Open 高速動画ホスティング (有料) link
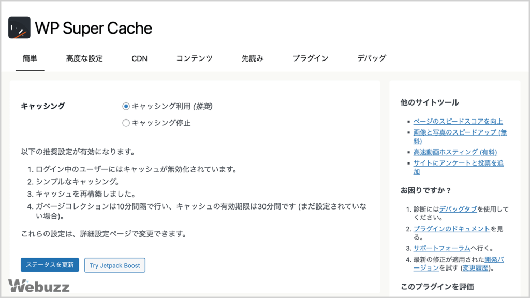 point(455,152)
